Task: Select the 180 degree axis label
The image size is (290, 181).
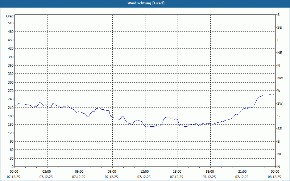Action: coord(11,116)
